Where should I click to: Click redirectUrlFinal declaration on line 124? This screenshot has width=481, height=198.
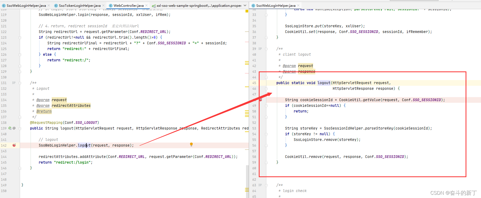pyautogui.click(x=80, y=43)
